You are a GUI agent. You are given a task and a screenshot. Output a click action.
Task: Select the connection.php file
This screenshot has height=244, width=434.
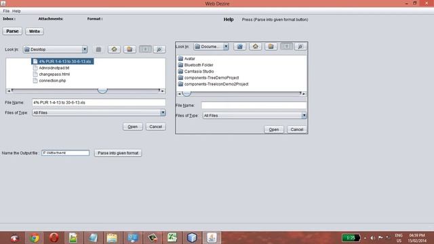(x=50, y=81)
